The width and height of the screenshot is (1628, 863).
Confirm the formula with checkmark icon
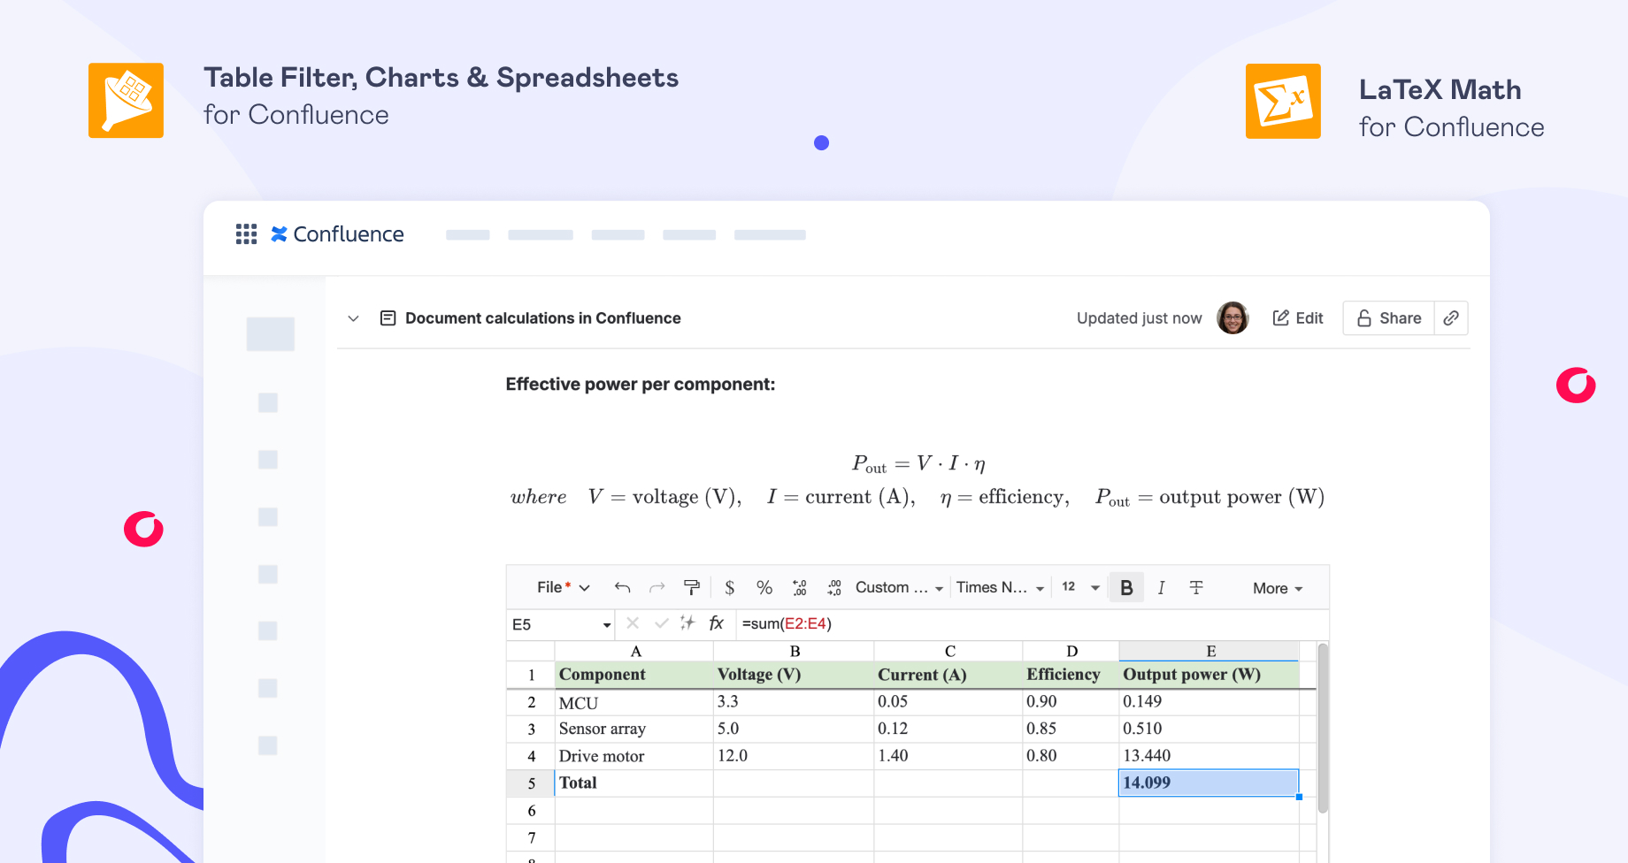[661, 623]
